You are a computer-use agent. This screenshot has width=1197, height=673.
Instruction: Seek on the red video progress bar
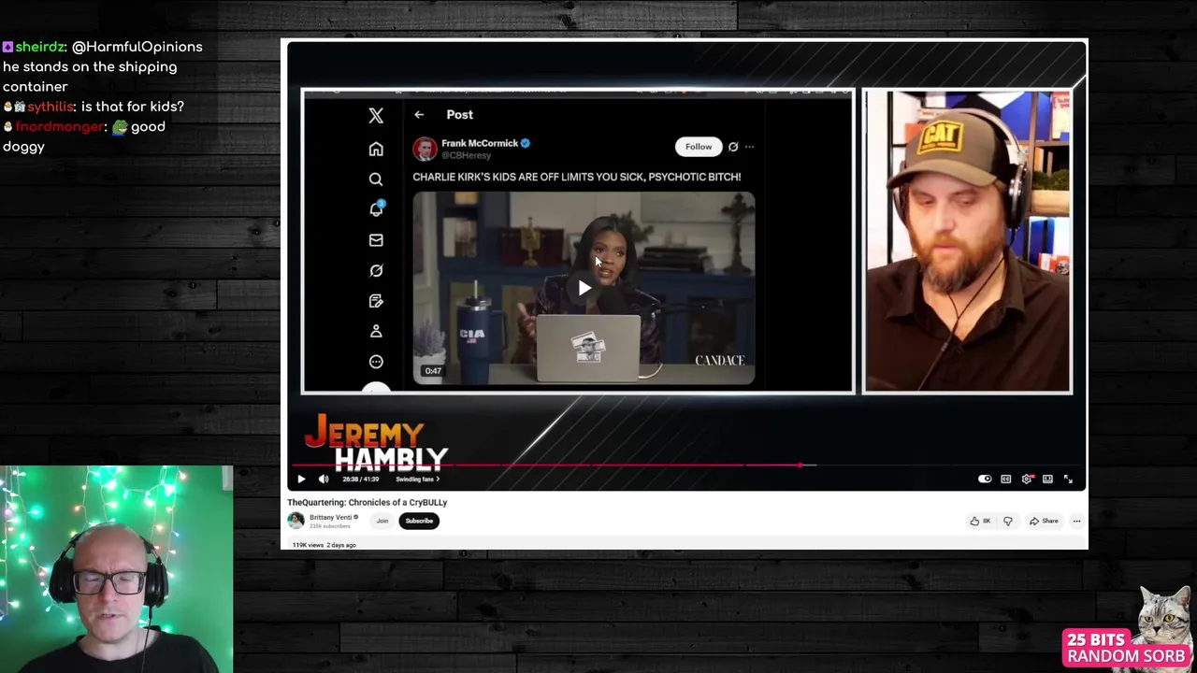pyautogui.click(x=687, y=465)
